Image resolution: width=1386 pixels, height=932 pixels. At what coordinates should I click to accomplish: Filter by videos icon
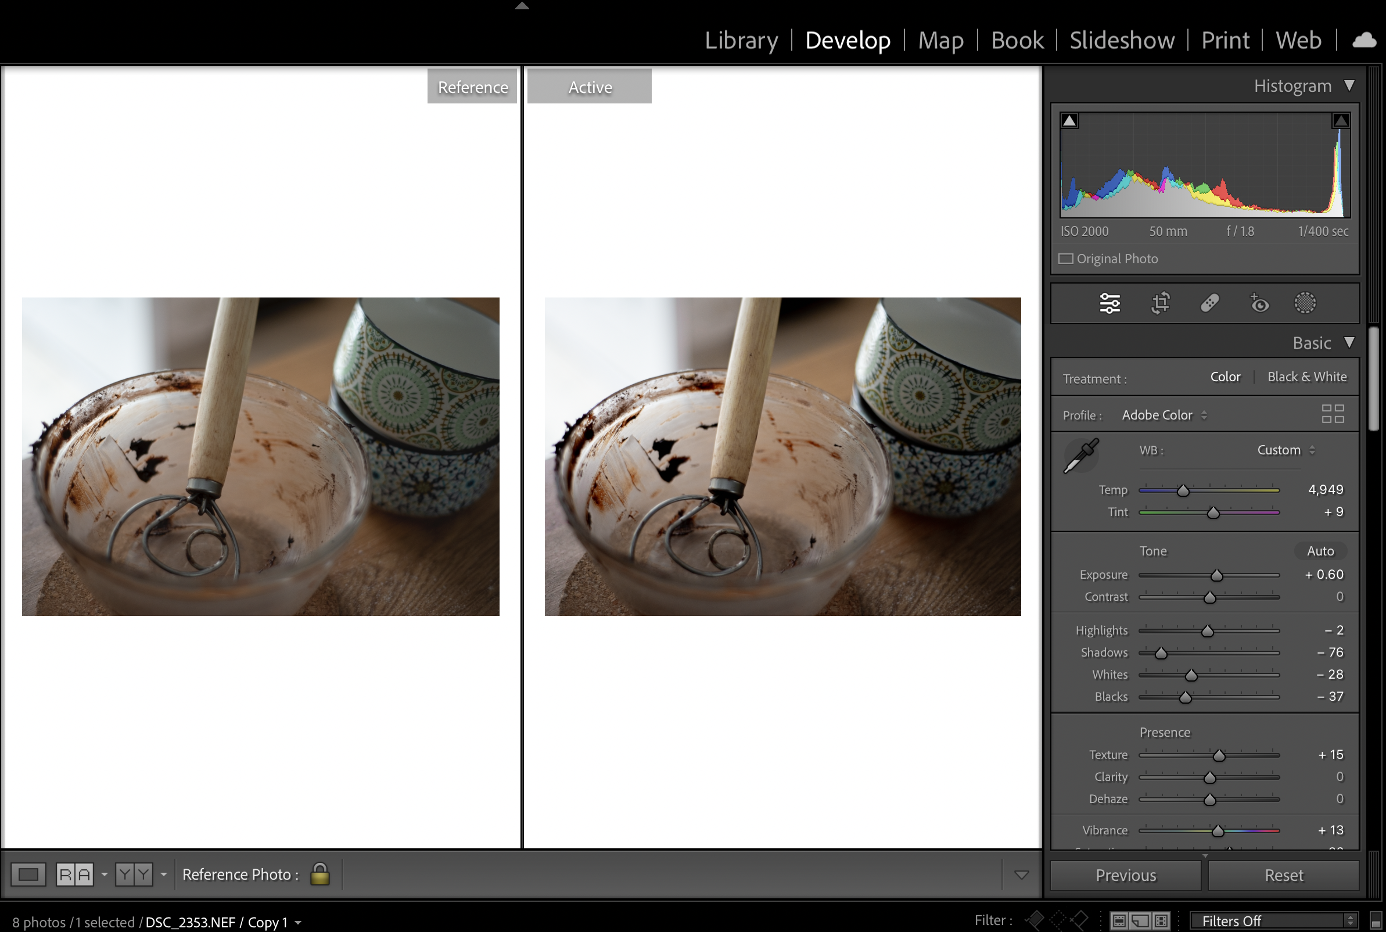[x=1161, y=921]
